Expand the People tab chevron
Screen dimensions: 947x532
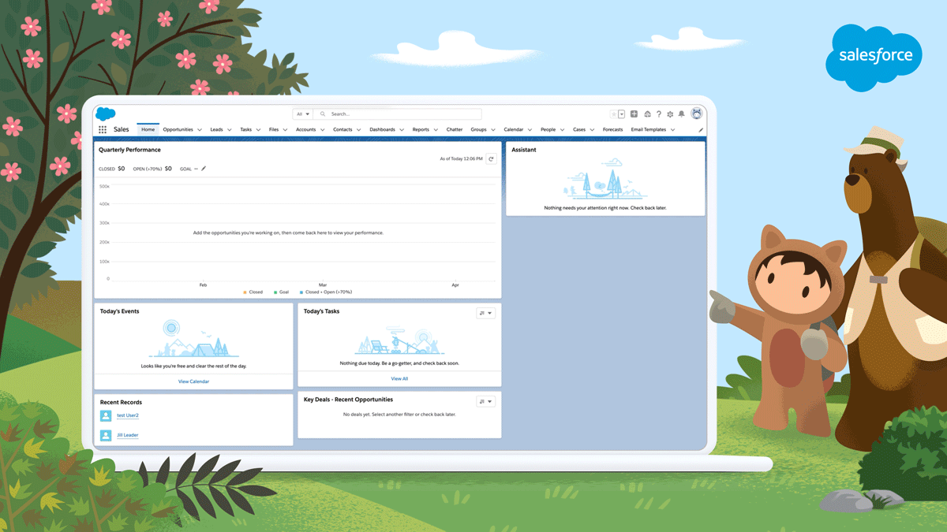point(563,130)
